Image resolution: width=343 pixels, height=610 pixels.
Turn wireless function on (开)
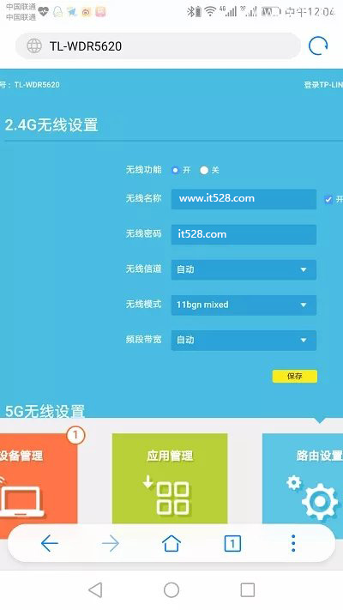click(x=176, y=170)
